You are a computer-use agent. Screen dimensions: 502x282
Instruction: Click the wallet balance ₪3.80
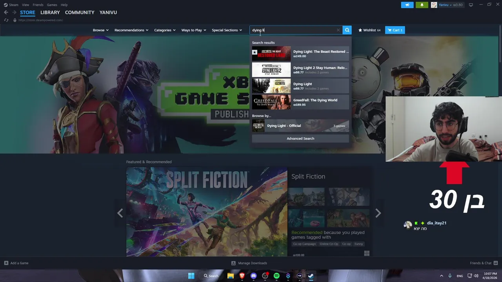pyautogui.click(x=458, y=5)
